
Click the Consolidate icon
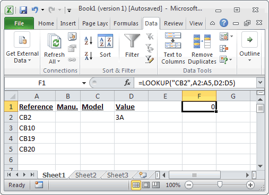[x=224, y=48]
